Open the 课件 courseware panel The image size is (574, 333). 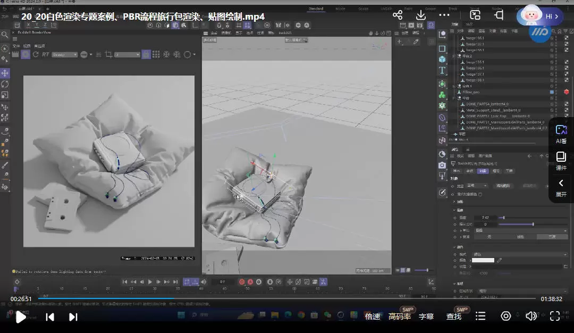[561, 161]
